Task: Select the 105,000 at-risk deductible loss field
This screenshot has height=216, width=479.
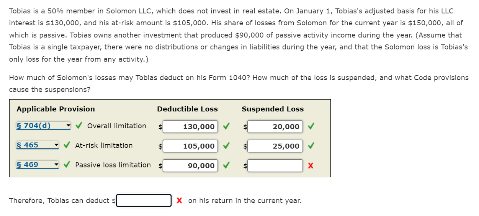Action: (190, 146)
